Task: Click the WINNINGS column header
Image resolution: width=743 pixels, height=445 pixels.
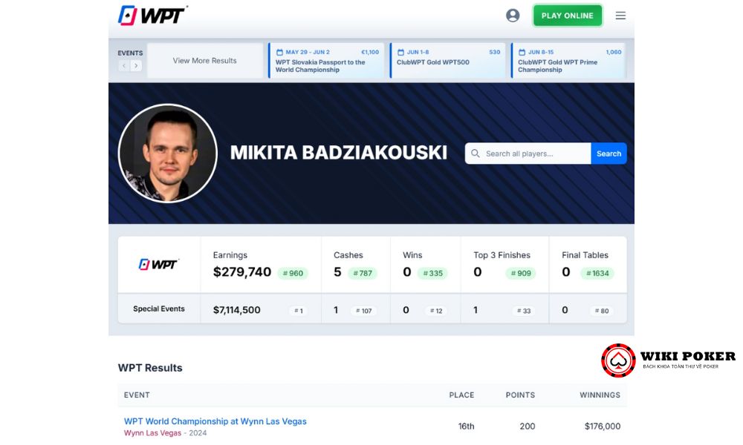Action: pos(600,395)
